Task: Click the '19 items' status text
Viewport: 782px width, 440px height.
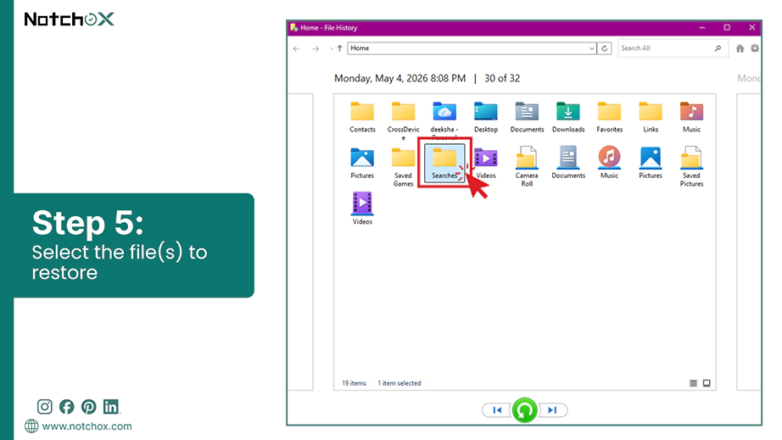Action: pyautogui.click(x=354, y=383)
